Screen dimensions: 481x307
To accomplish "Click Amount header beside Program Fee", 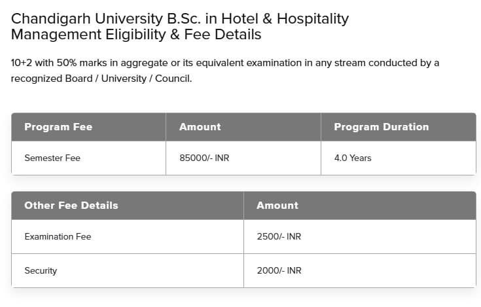I will (x=200, y=127).
